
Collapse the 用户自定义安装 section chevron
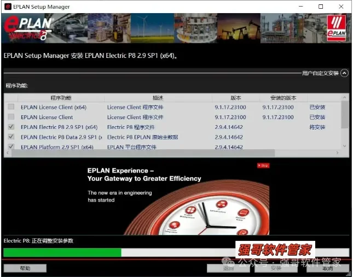point(344,73)
